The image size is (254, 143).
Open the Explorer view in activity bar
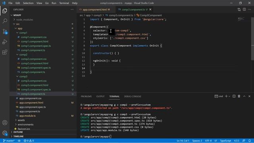click(x=5, y=11)
